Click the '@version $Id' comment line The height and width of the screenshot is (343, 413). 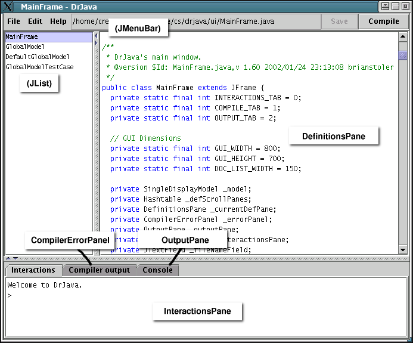point(250,67)
